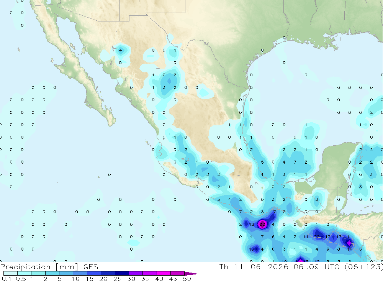Click the 1–2 mm legend color box
The image size is (383, 281).
[38, 273]
